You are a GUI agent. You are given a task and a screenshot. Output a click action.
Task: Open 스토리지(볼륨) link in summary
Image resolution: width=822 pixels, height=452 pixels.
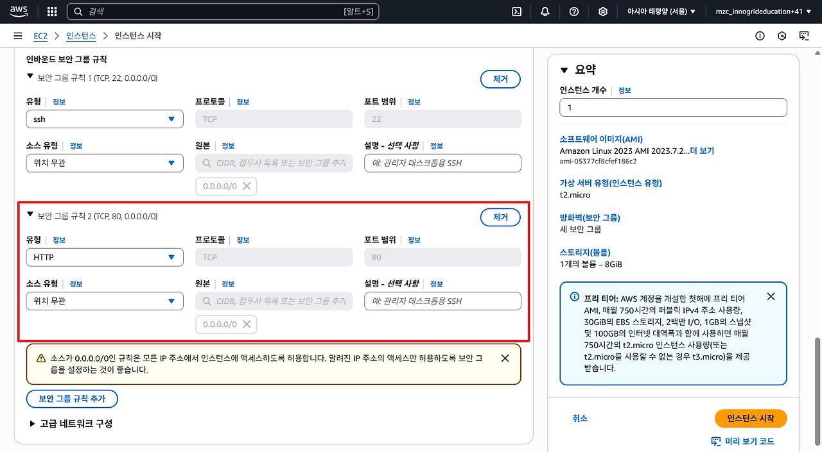[585, 252]
